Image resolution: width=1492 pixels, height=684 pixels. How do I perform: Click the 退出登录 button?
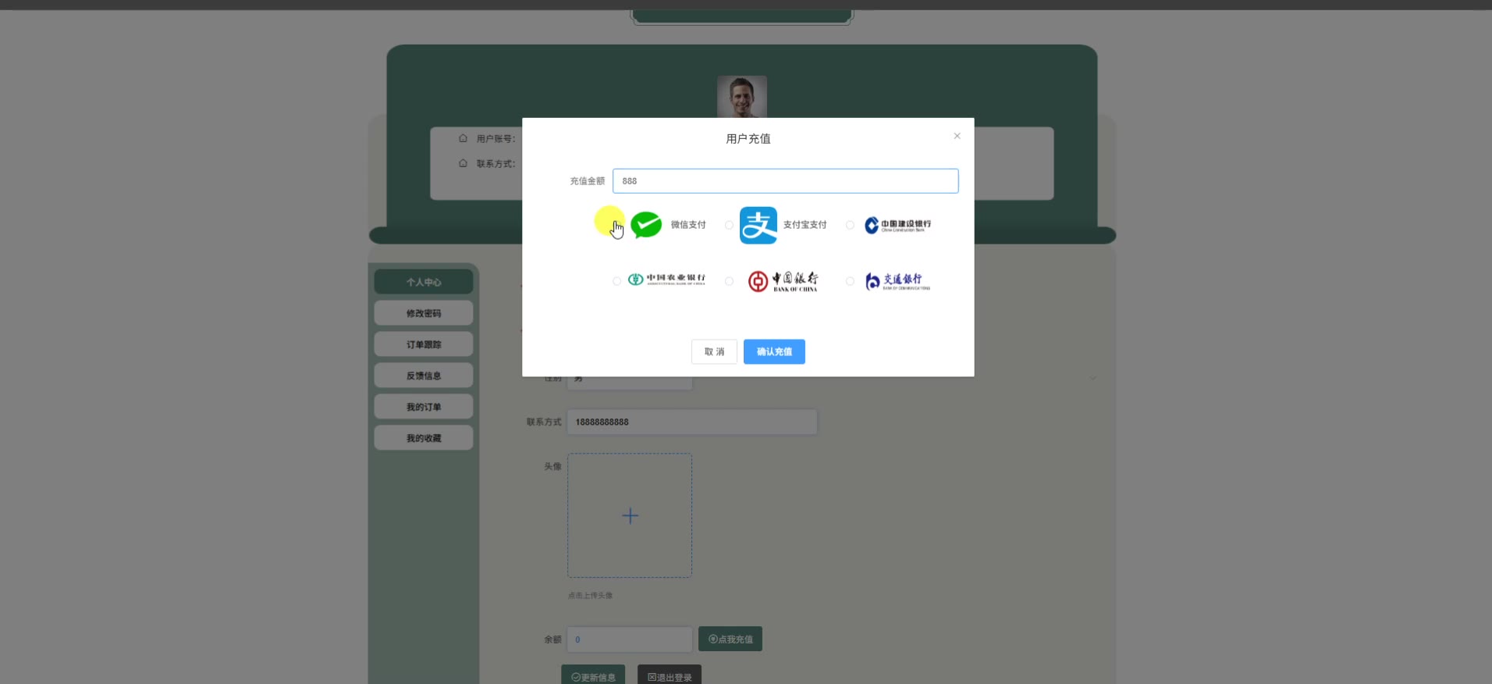[x=670, y=676]
